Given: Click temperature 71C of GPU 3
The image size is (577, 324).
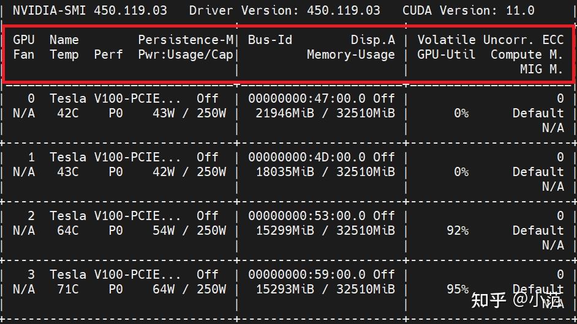Looking at the screenshot, I should click(68, 290).
